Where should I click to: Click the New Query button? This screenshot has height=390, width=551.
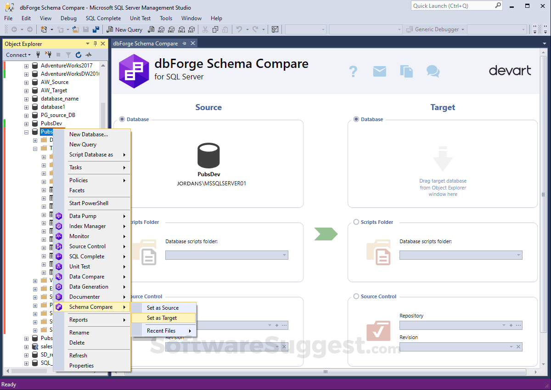point(124,29)
